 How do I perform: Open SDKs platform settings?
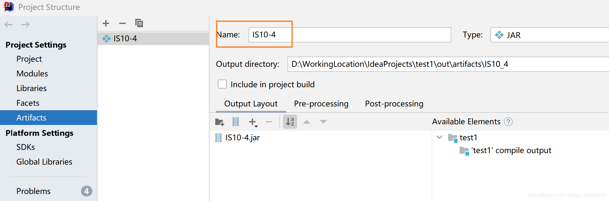click(x=26, y=147)
